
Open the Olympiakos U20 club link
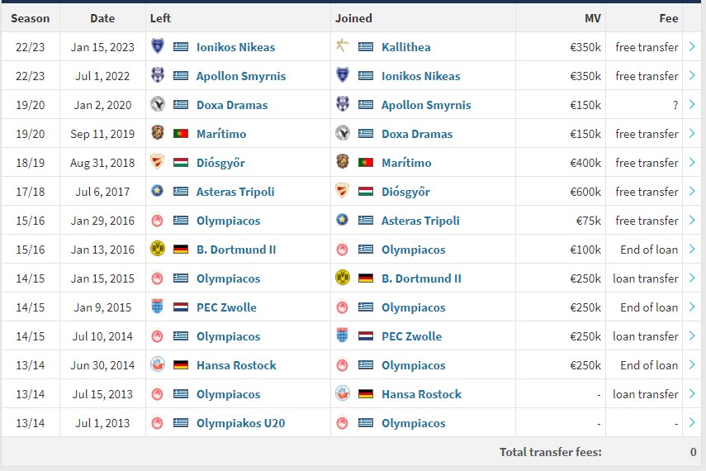point(240,423)
